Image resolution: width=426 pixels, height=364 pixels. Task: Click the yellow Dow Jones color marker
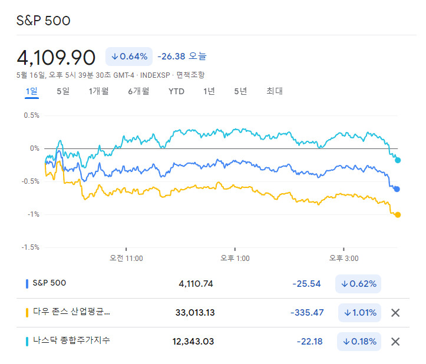pyautogui.click(x=27, y=313)
